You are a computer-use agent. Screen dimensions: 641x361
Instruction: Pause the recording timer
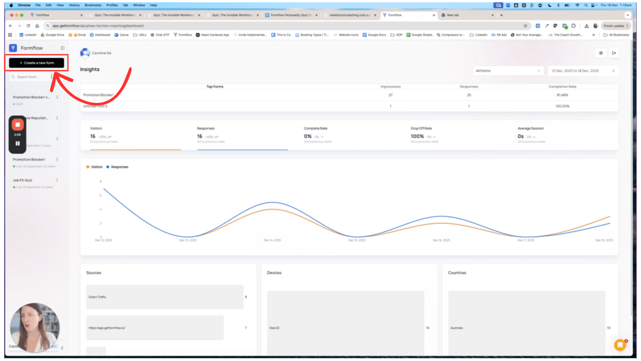17,144
